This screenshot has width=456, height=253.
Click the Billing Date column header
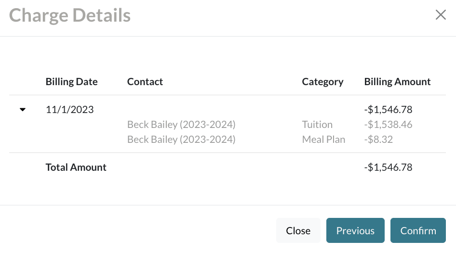[x=71, y=82]
